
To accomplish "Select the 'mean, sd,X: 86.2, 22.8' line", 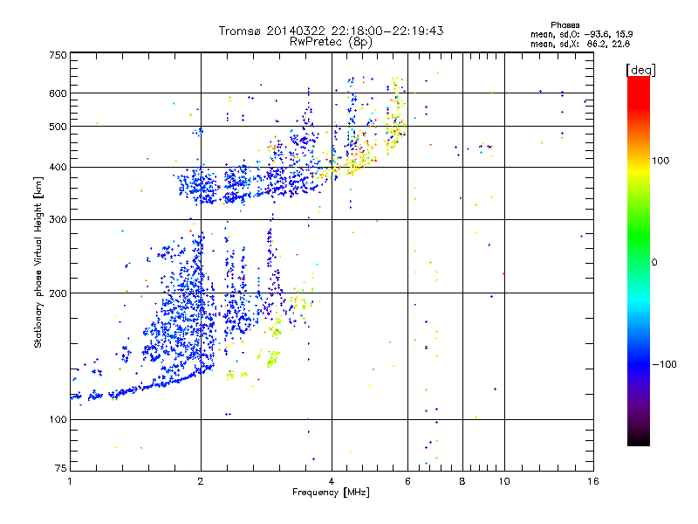I will pyautogui.click(x=580, y=45).
